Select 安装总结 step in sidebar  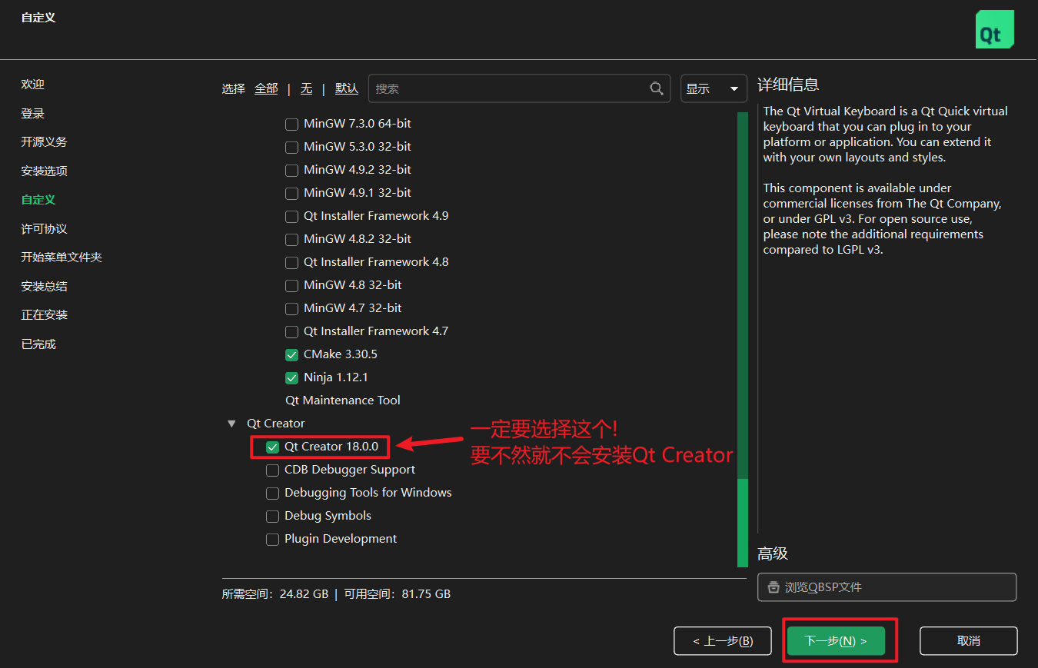(45, 287)
